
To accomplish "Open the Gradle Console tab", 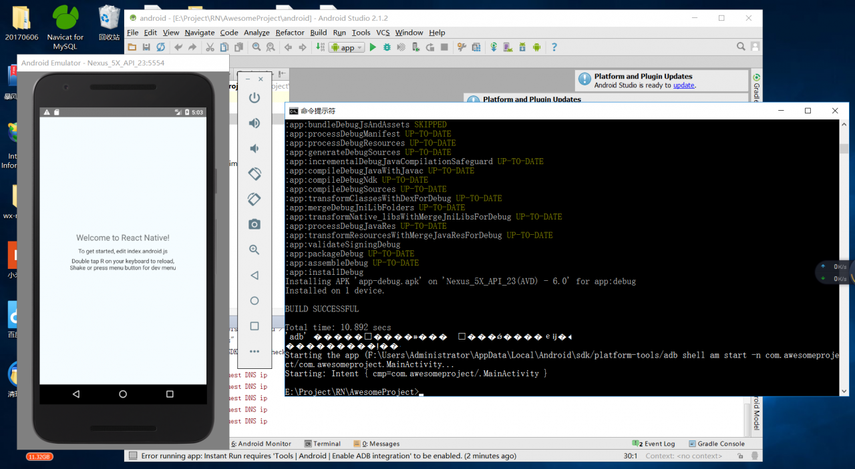I will pyautogui.click(x=717, y=444).
